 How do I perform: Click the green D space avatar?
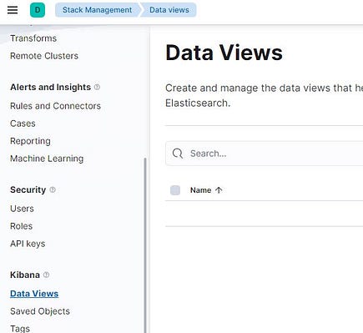pos(38,10)
